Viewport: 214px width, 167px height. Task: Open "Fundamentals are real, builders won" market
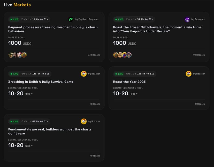50,131
